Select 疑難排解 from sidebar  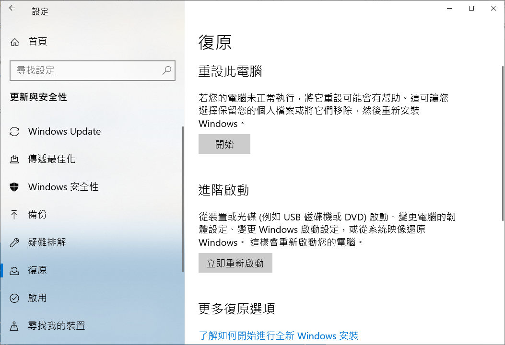point(47,242)
